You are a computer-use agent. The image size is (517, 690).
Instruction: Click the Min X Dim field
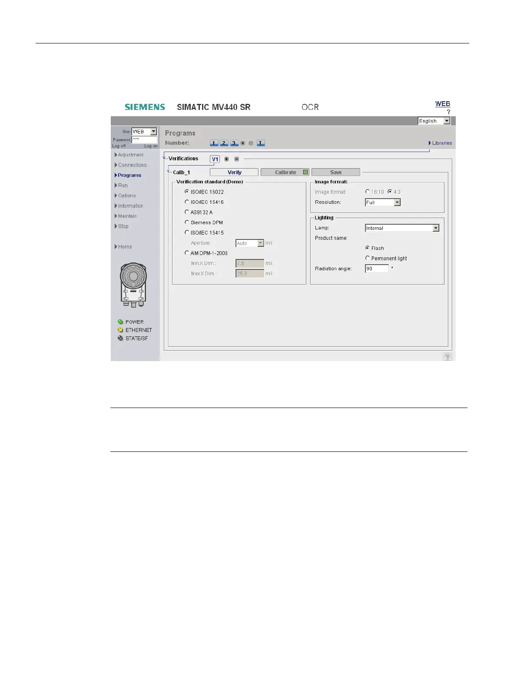[250, 263]
